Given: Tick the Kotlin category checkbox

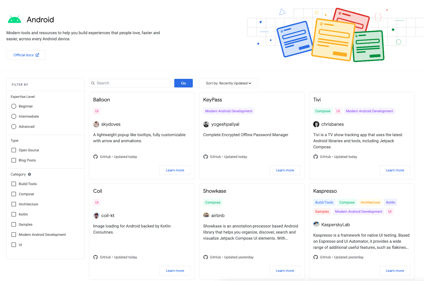Looking at the screenshot, I should (14, 214).
